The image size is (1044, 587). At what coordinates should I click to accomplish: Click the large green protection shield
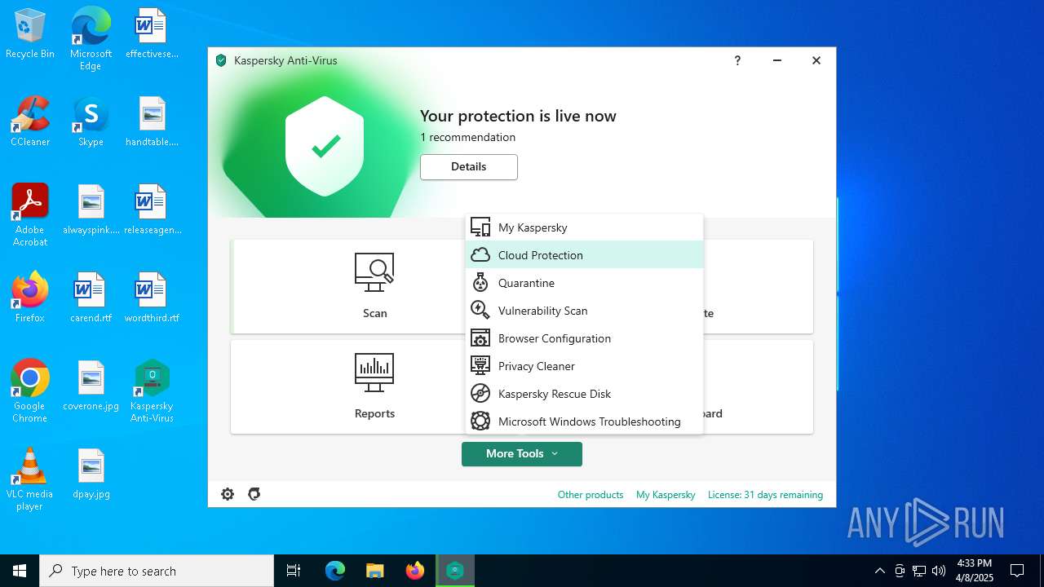[325, 147]
